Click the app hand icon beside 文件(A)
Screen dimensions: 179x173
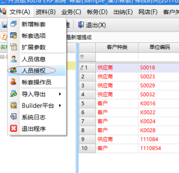3,11
